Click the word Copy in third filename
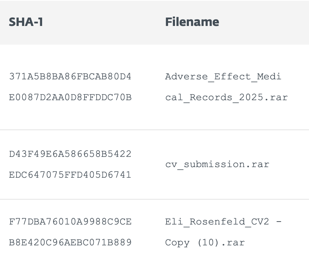 tap(177, 242)
